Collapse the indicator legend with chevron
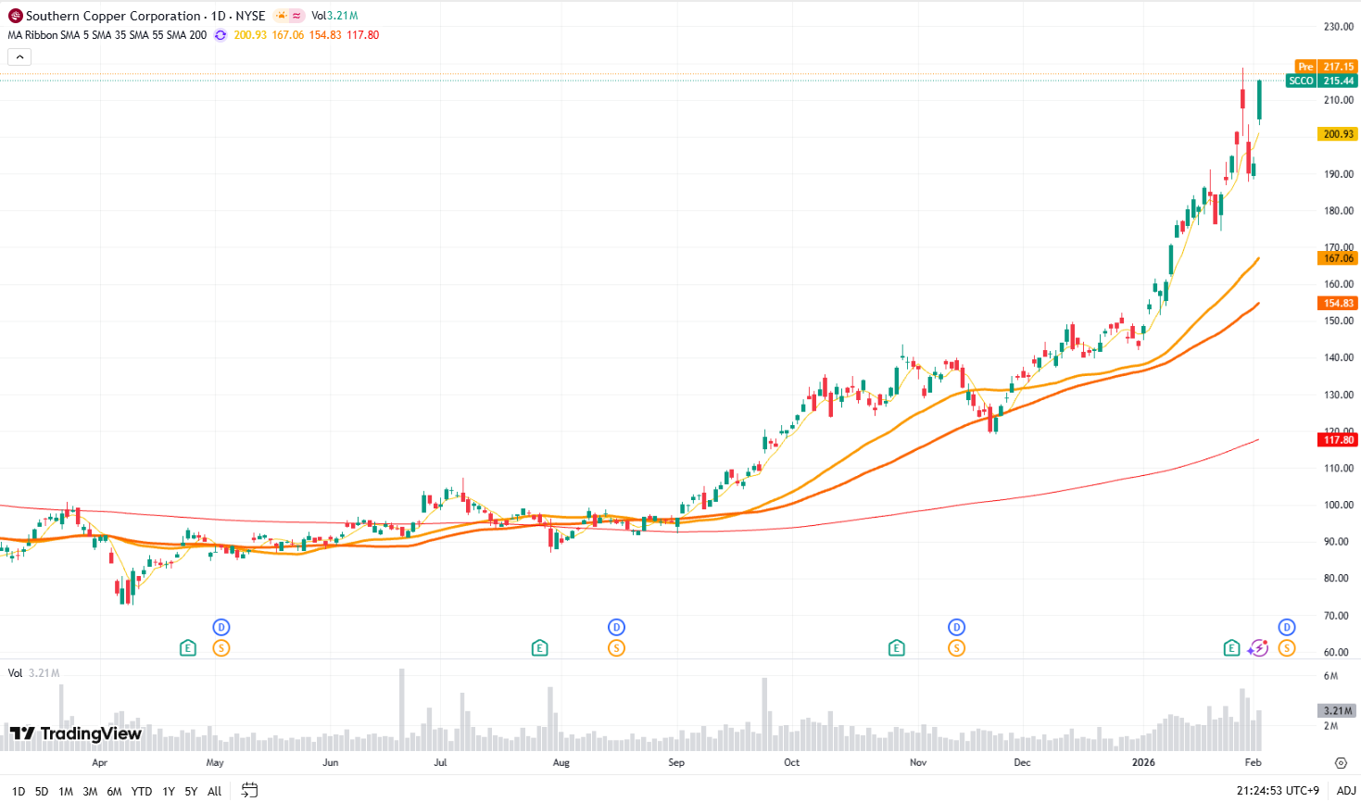This screenshot has height=802, width=1361. pyautogui.click(x=19, y=57)
